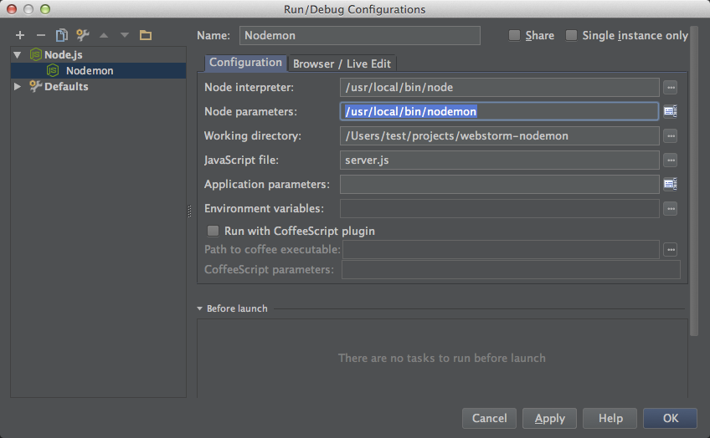Expand the Defaults tree group
Viewport: 710px width, 438px height.
(18, 86)
